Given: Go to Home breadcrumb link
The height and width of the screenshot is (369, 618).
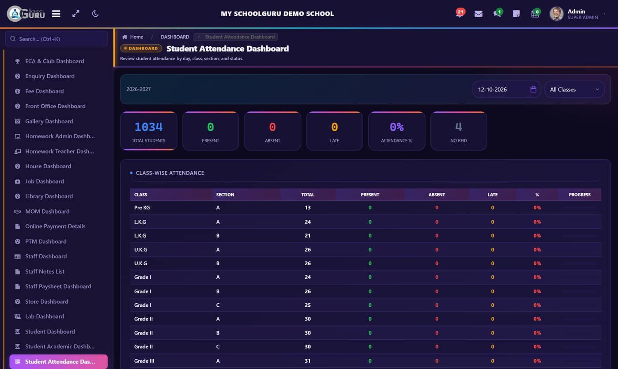Looking at the screenshot, I should pos(133,37).
